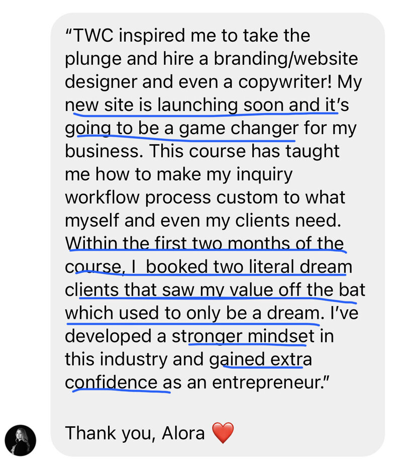The height and width of the screenshot is (469, 402).
Task: Click 'business. This course has taught' line
Action: point(202,151)
